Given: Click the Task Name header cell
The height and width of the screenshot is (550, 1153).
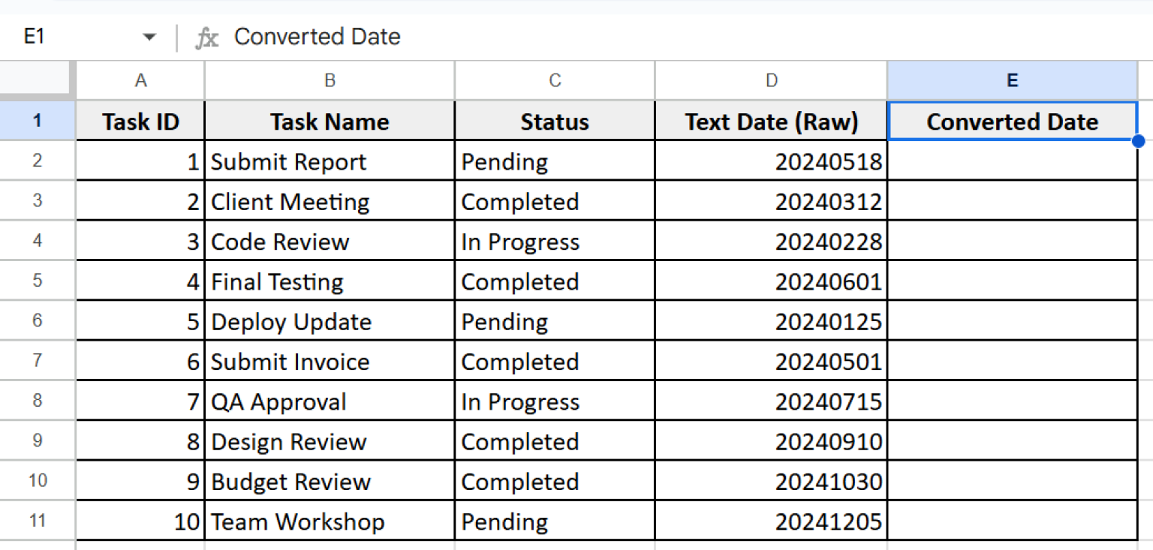Looking at the screenshot, I should [329, 121].
